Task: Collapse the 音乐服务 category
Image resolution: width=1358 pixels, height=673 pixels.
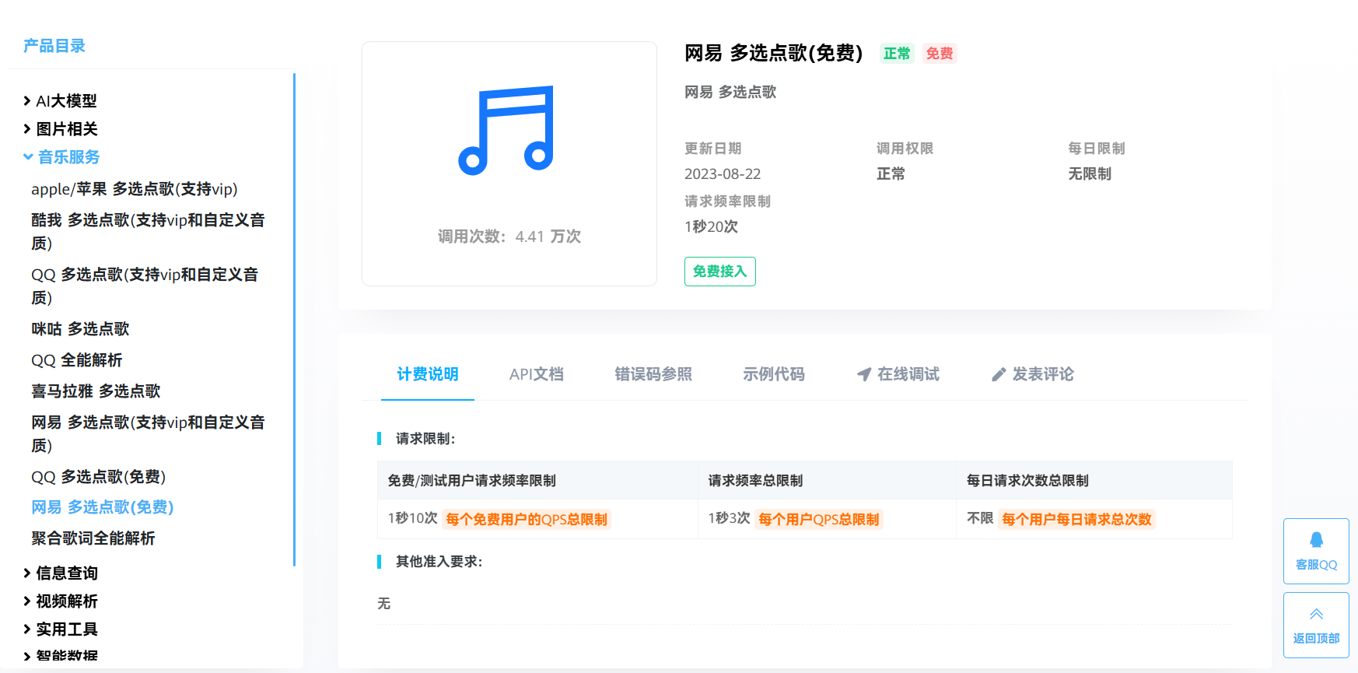Action: [x=61, y=157]
